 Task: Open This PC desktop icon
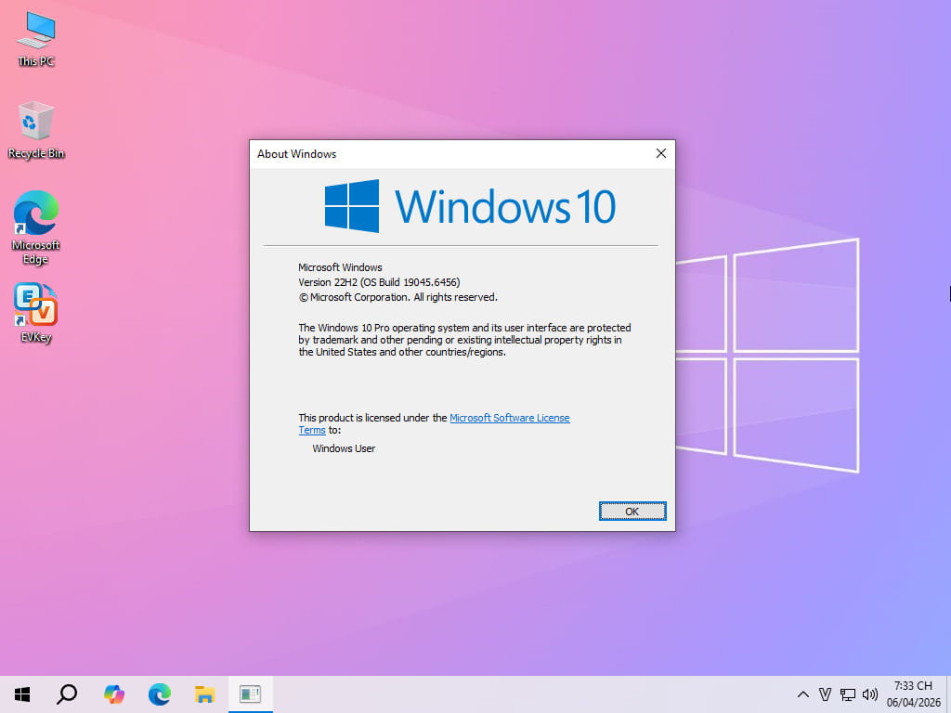[36, 39]
